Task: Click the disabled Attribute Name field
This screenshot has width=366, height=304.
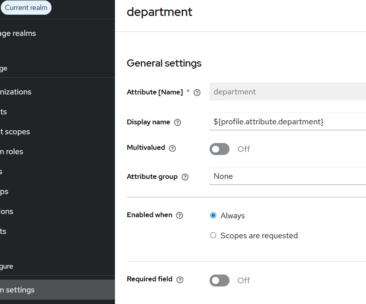Action: click(287, 92)
